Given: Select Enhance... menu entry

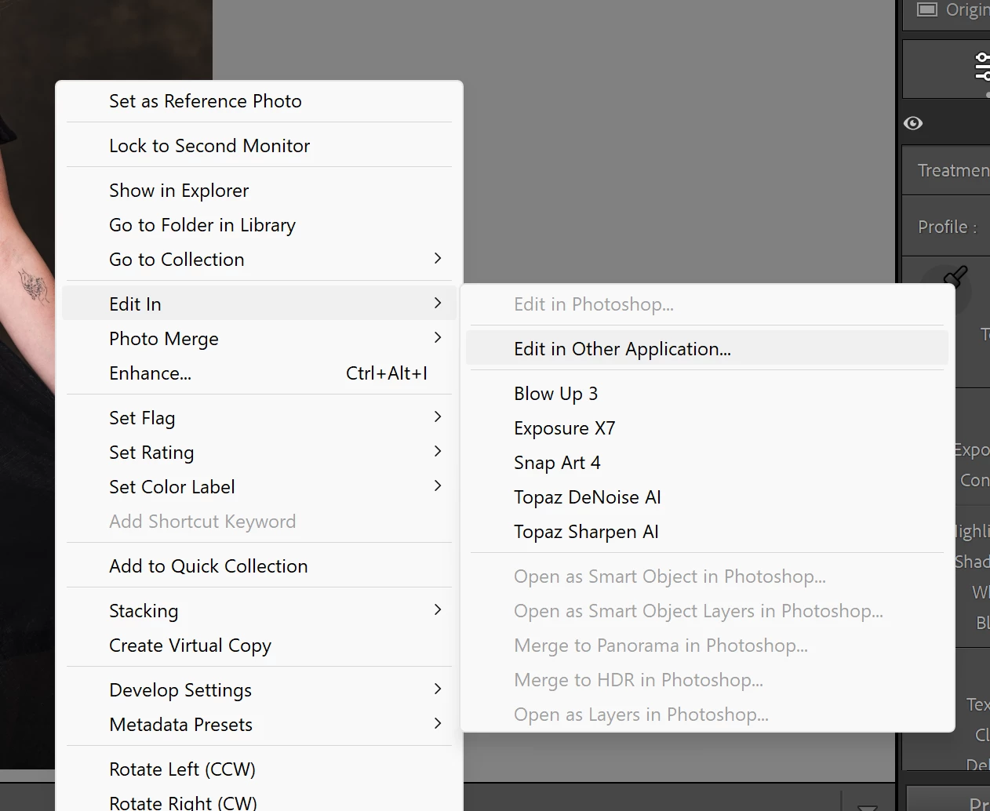Looking at the screenshot, I should [259, 373].
